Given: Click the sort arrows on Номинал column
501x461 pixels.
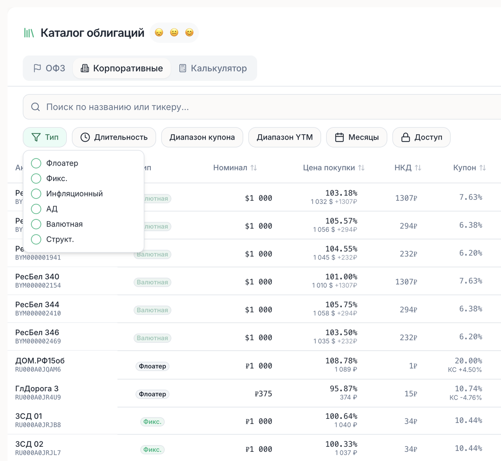Looking at the screenshot, I should (253, 167).
